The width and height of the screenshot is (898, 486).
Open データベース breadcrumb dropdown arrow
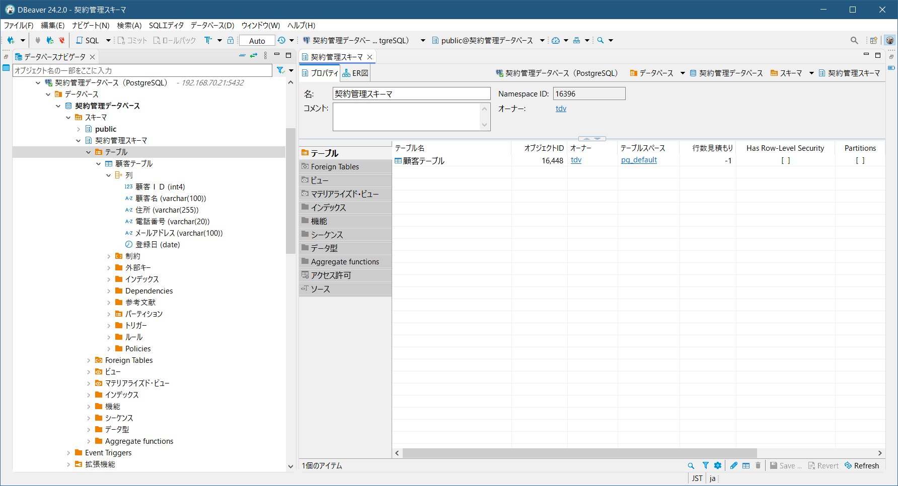point(683,73)
